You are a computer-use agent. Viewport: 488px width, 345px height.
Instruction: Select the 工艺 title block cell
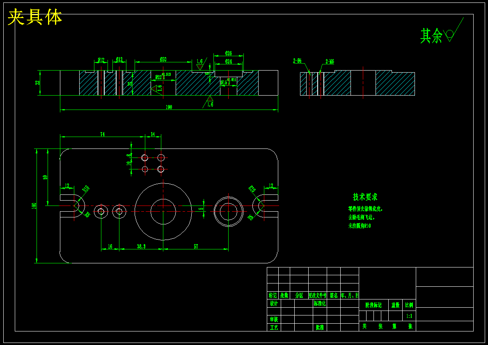point(274,327)
